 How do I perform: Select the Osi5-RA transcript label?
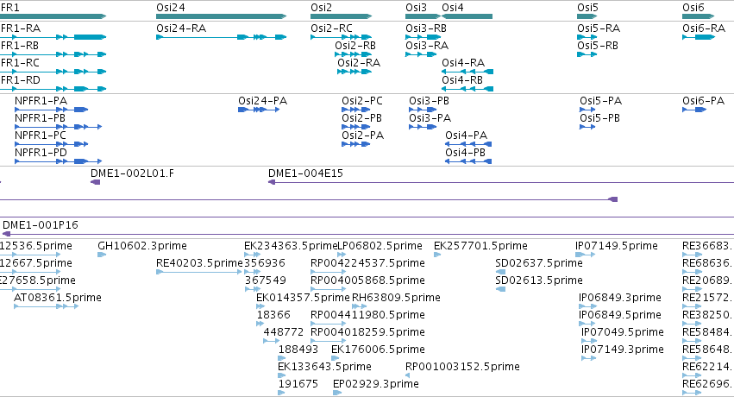(599, 28)
